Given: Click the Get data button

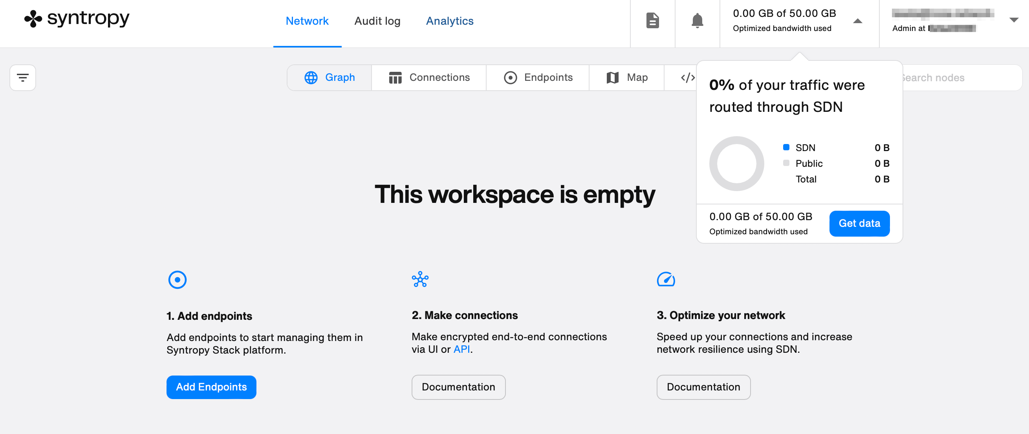Looking at the screenshot, I should [859, 223].
